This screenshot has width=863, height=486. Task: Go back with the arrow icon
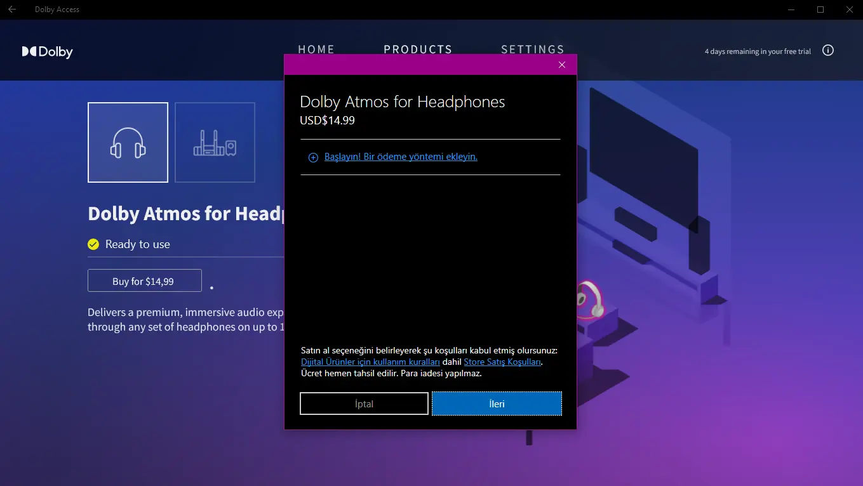12,10
